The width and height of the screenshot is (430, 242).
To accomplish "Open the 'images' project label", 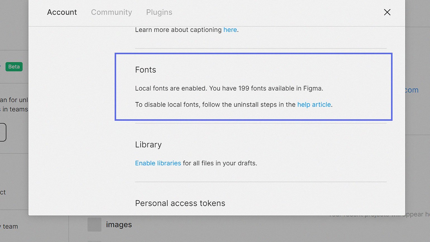I will [x=119, y=225].
